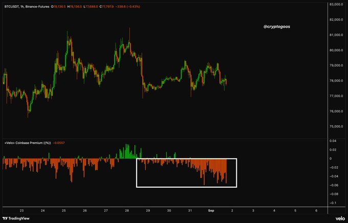Click the positive 0.02 premium axis label
Screen dimensions: 348x223
click(x=333, y=150)
